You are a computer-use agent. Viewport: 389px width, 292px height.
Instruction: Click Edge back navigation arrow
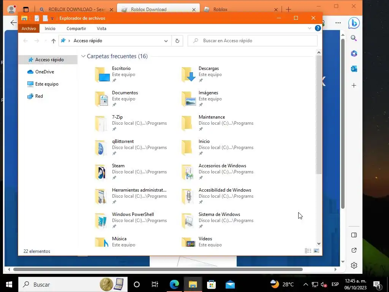coord(13,22)
